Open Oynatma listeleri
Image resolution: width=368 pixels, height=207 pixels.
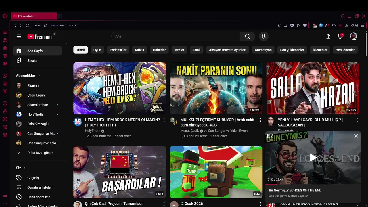coord(37,187)
